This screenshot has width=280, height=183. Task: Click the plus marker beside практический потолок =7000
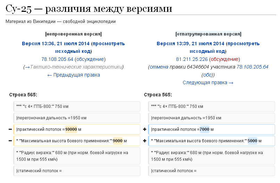tap(145, 129)
